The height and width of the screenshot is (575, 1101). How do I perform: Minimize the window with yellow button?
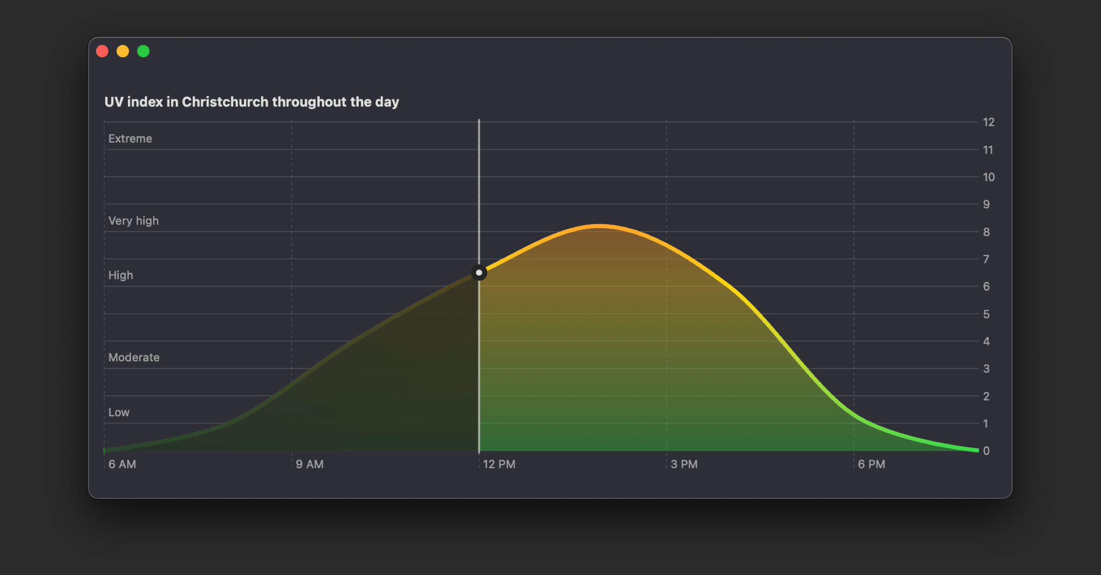pos(123,51)
